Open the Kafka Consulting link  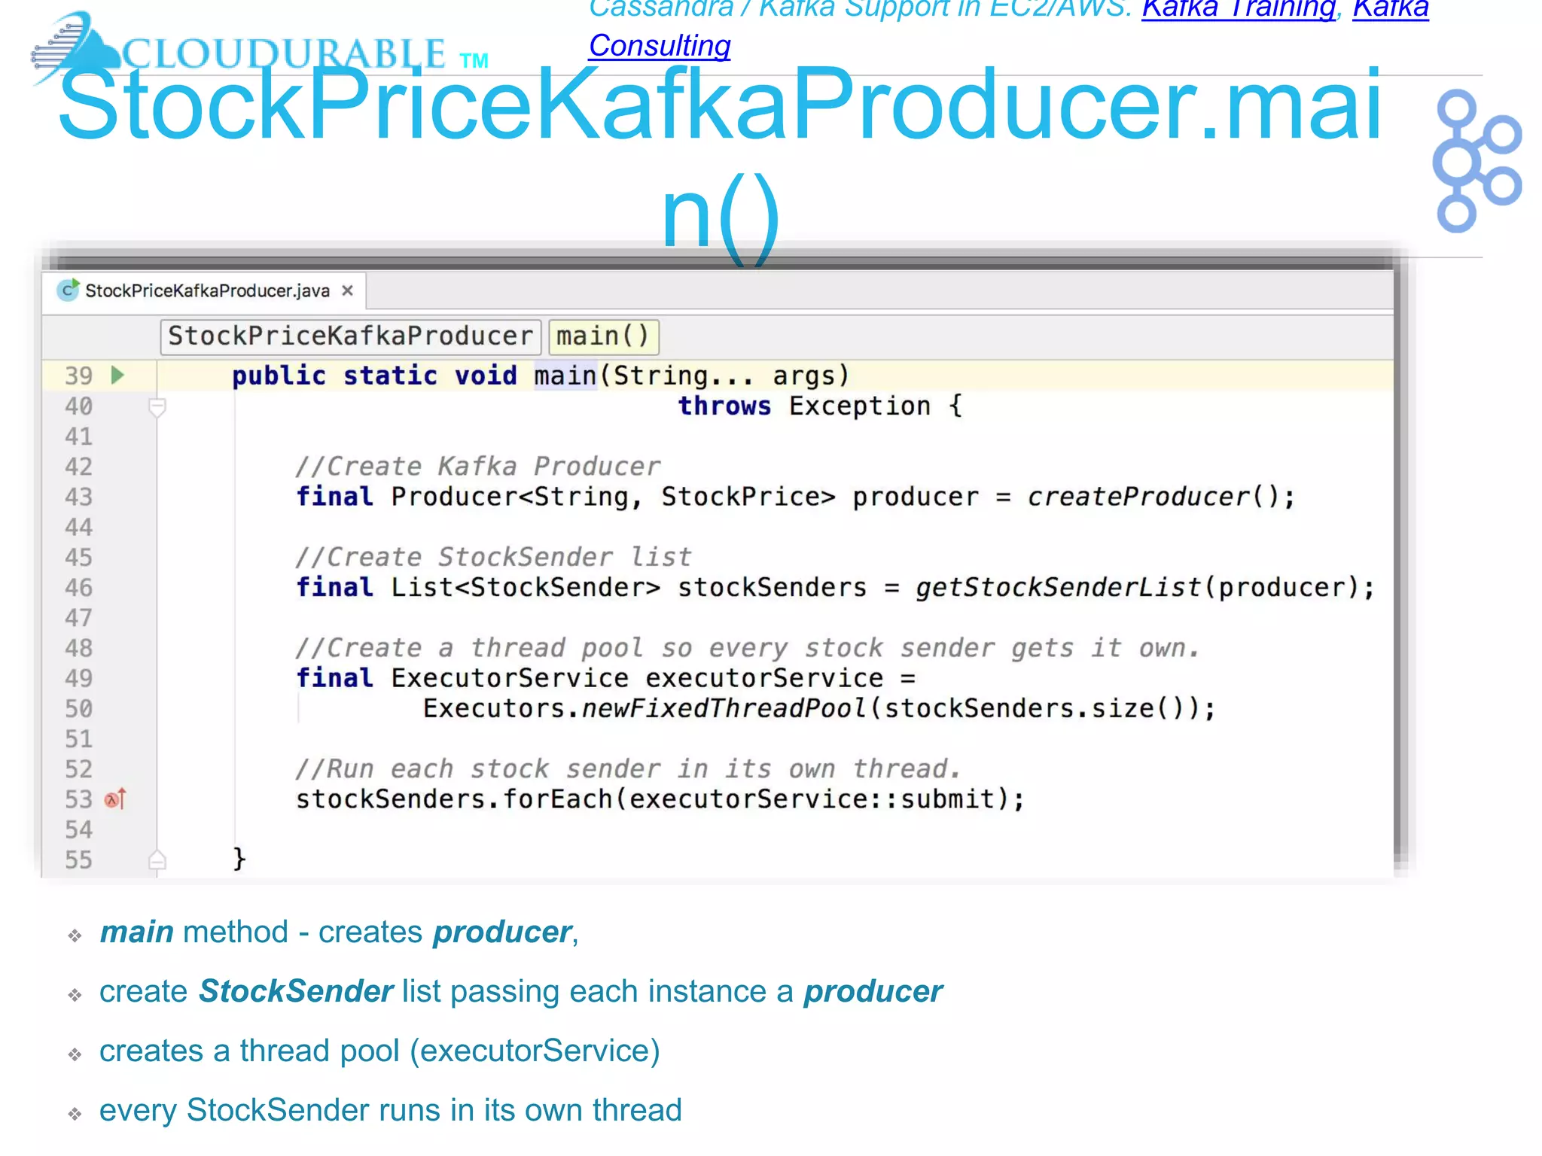pyautogui.click(x=659, y=45)
